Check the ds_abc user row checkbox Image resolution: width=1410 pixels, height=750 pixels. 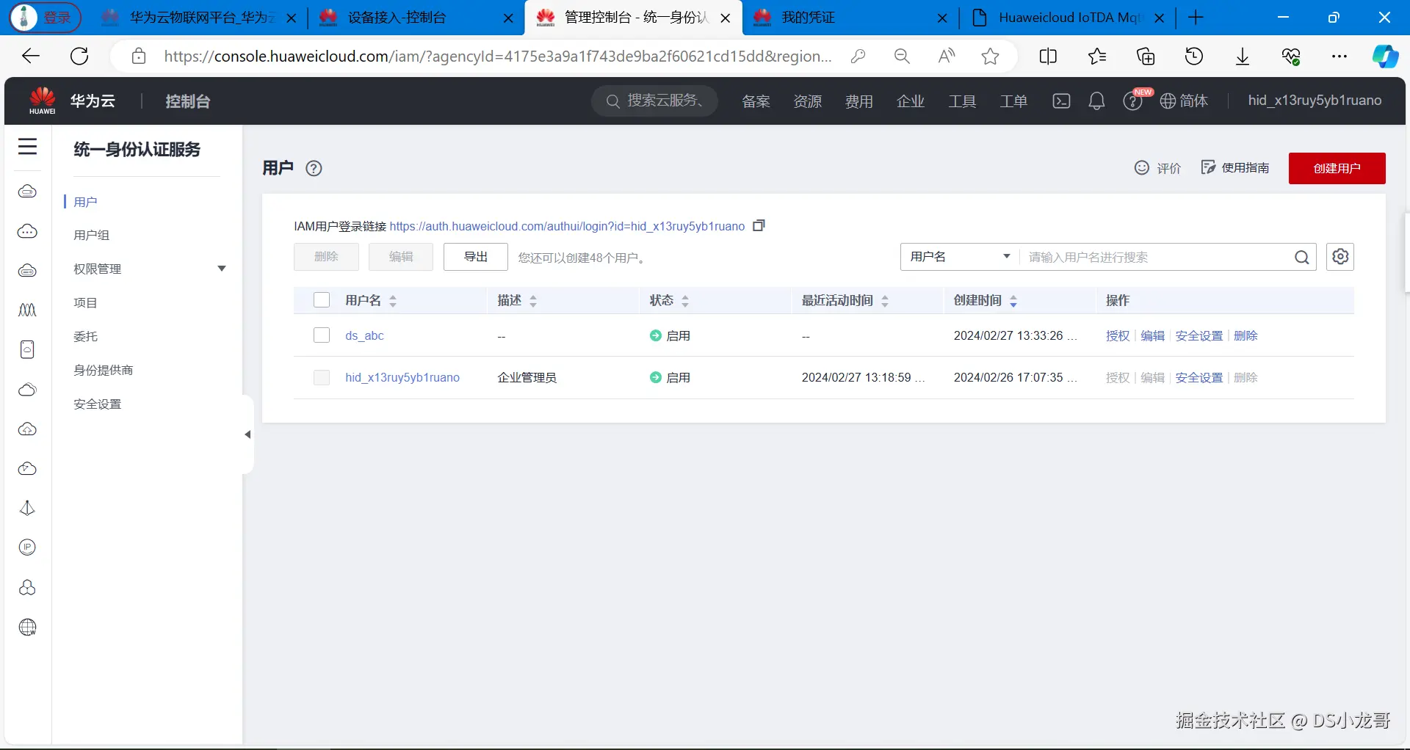(322, 335)
